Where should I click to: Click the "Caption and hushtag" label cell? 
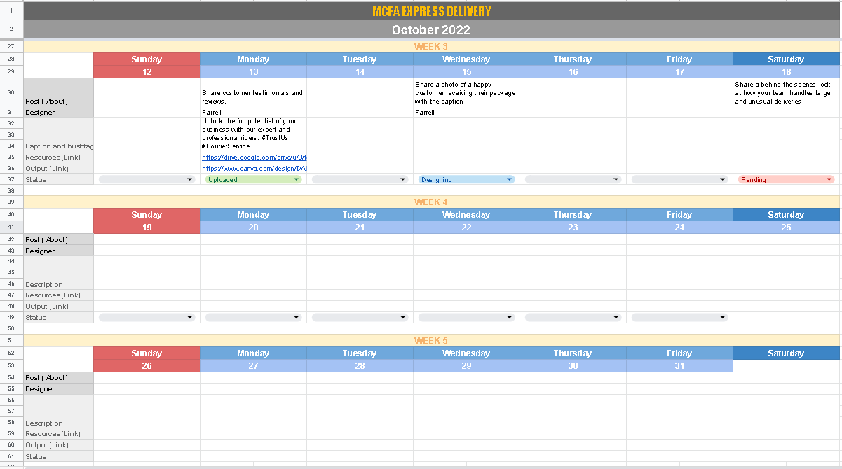tap(59, 134)
